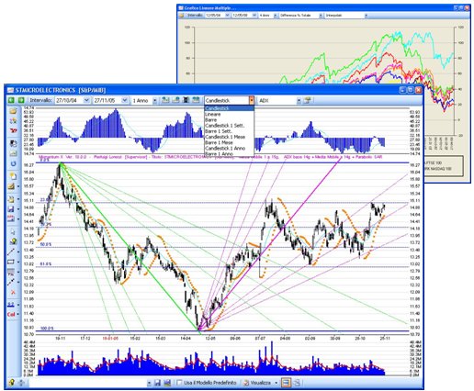Viewport: 474px width, 391px height.
Task: Open dropdown arrow beside the rectangle tool
Action: click(18, 263)
